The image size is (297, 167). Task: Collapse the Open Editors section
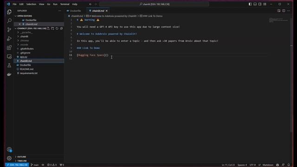pos(25,16)
